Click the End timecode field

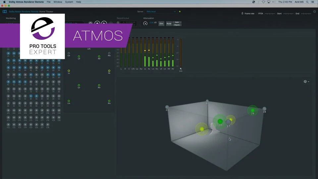(x=306, y=14)
